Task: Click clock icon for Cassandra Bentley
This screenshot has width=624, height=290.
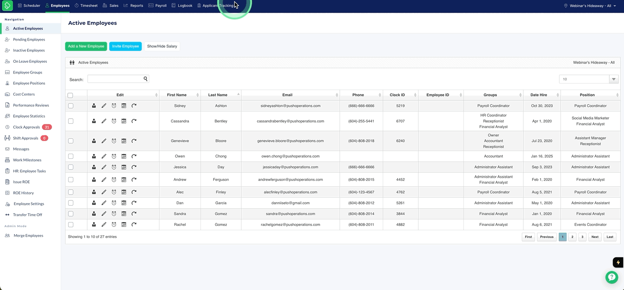Action: click(114, 121)
